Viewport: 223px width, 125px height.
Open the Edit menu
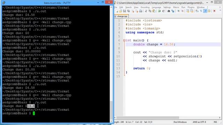121,7
